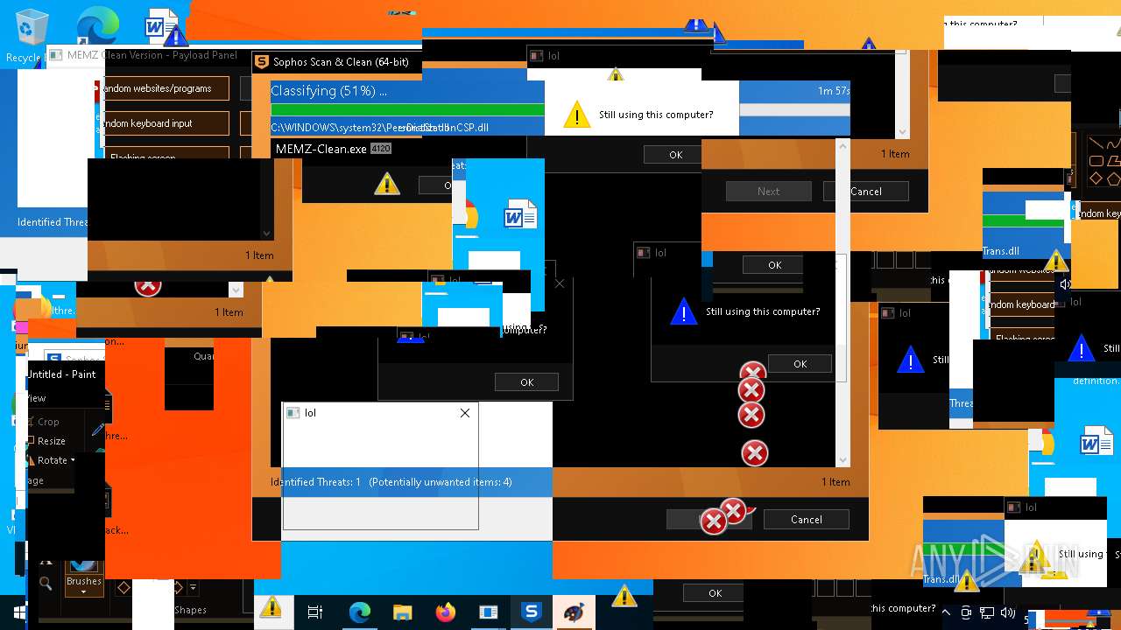
Task: Click OK in the blue-icon 'Still using this computer?' dialog
Action: (x=800, y=364)
